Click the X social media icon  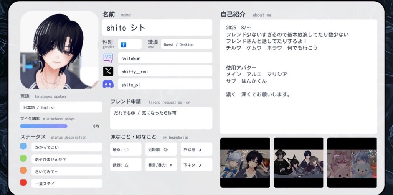click(x=108, y=71)
